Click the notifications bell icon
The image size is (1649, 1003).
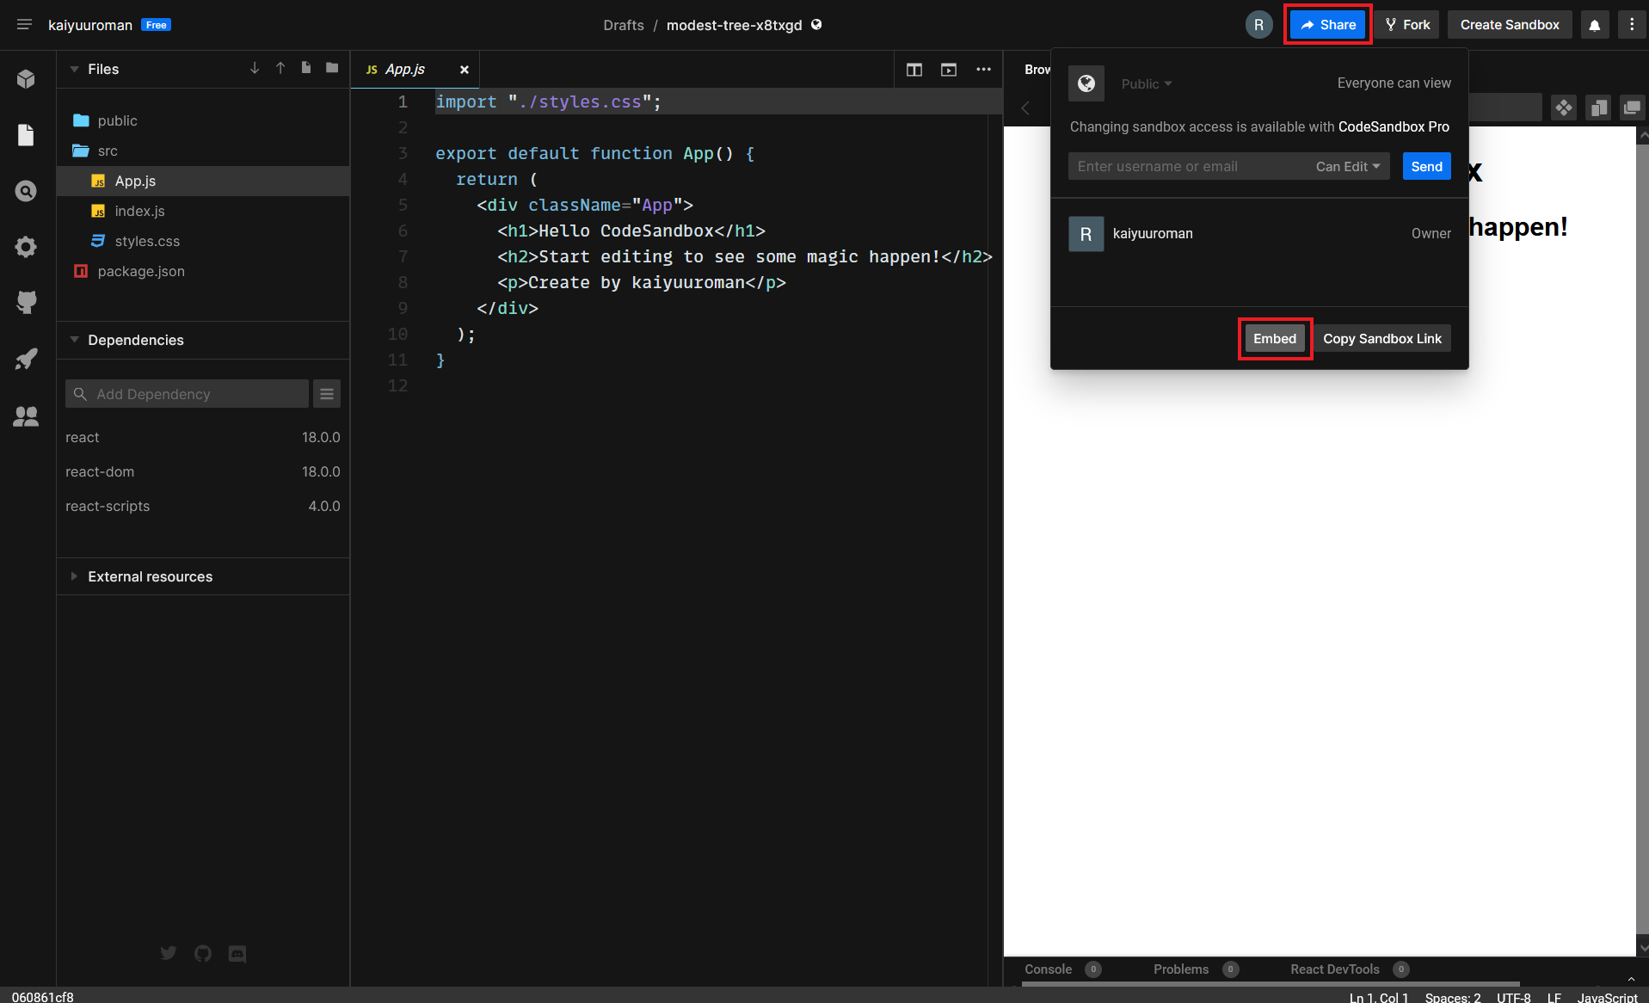point(1594,25)
